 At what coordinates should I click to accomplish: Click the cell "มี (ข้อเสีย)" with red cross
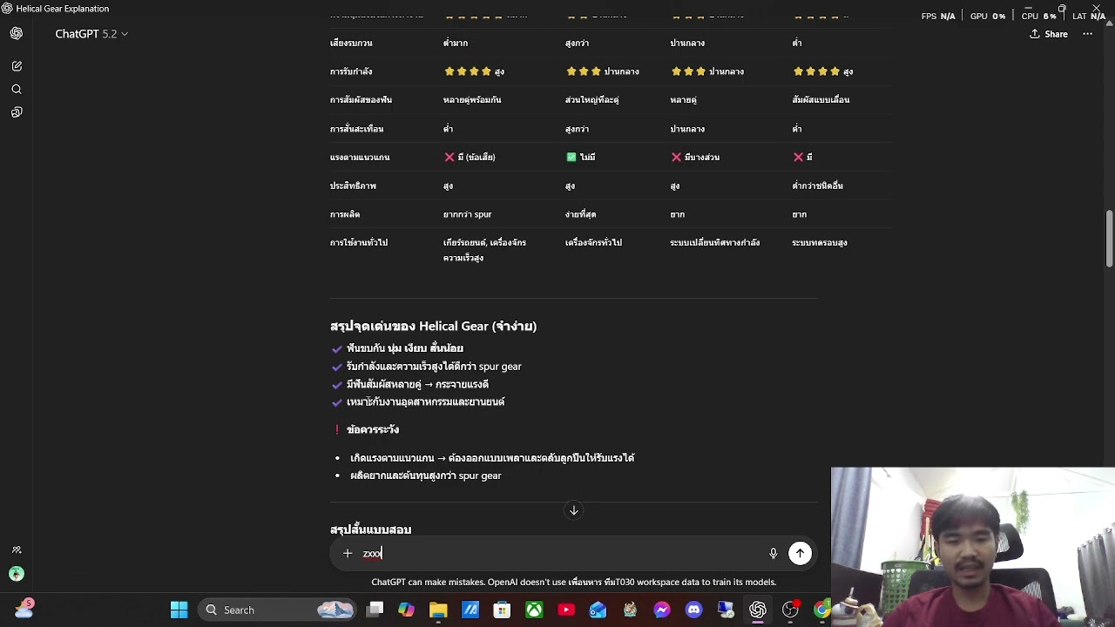pos(470,158)
